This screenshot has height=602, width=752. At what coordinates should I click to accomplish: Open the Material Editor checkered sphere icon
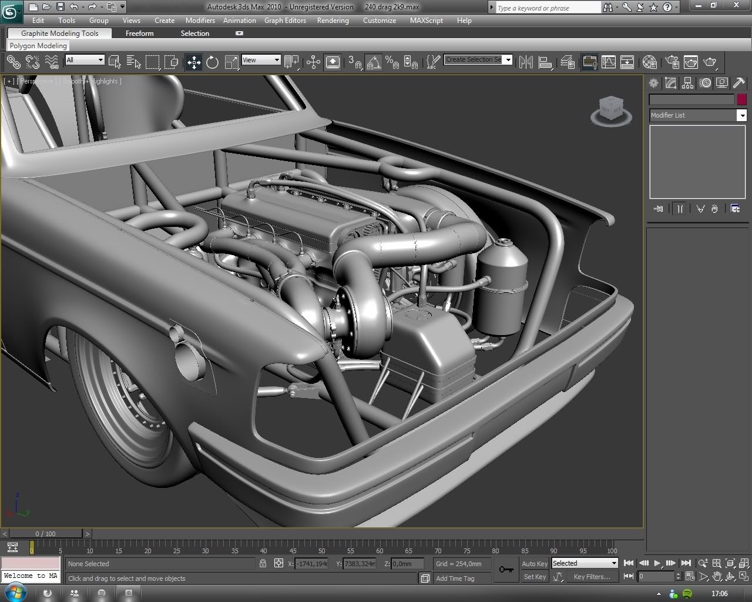pos(649,62)
